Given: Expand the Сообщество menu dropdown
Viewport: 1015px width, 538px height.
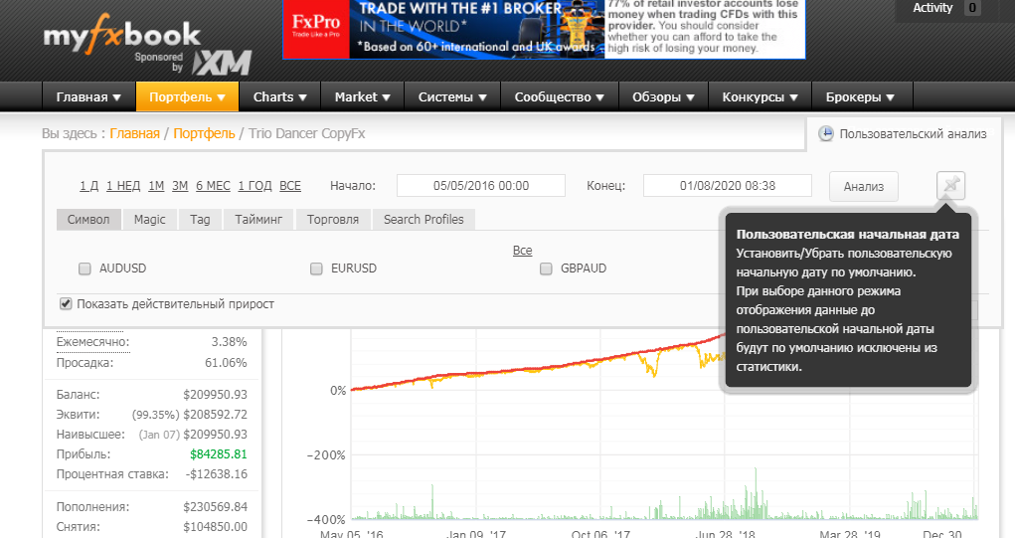Looking at the screenshot, I should coord(560,97).
